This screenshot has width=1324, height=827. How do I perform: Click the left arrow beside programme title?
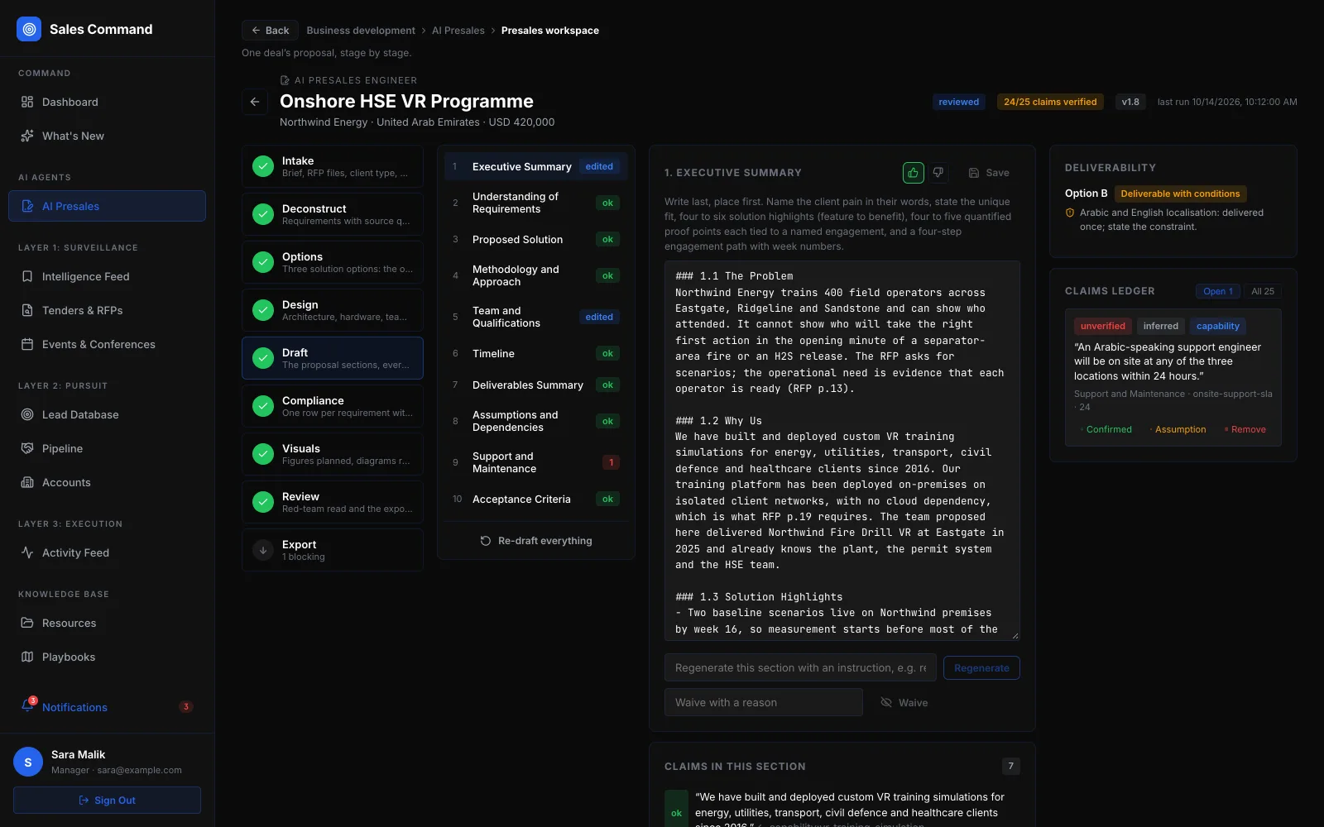coord(255,102)
